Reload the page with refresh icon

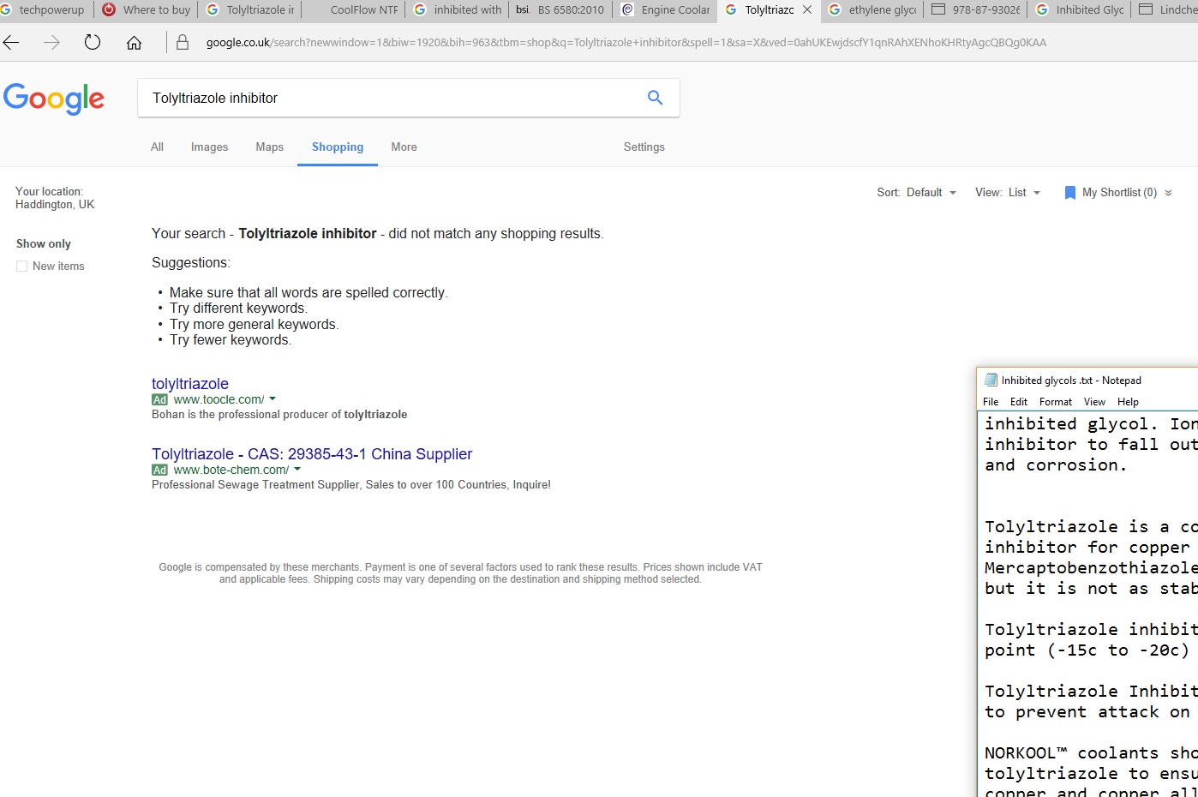pyautogui.click(x=93, y=43)
